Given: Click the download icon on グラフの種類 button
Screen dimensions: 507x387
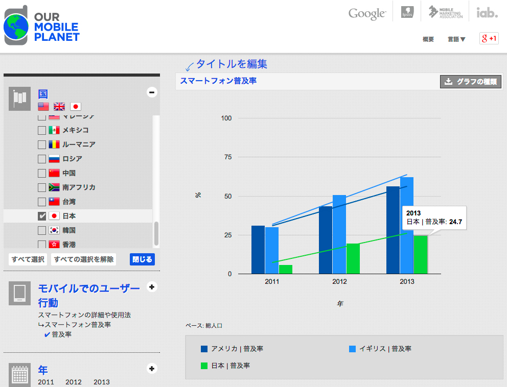Looking at the screenshot, I should (448, 81).
